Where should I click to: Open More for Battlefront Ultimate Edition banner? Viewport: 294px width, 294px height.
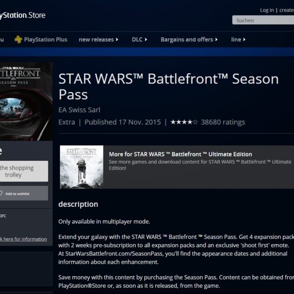(177, 167)
